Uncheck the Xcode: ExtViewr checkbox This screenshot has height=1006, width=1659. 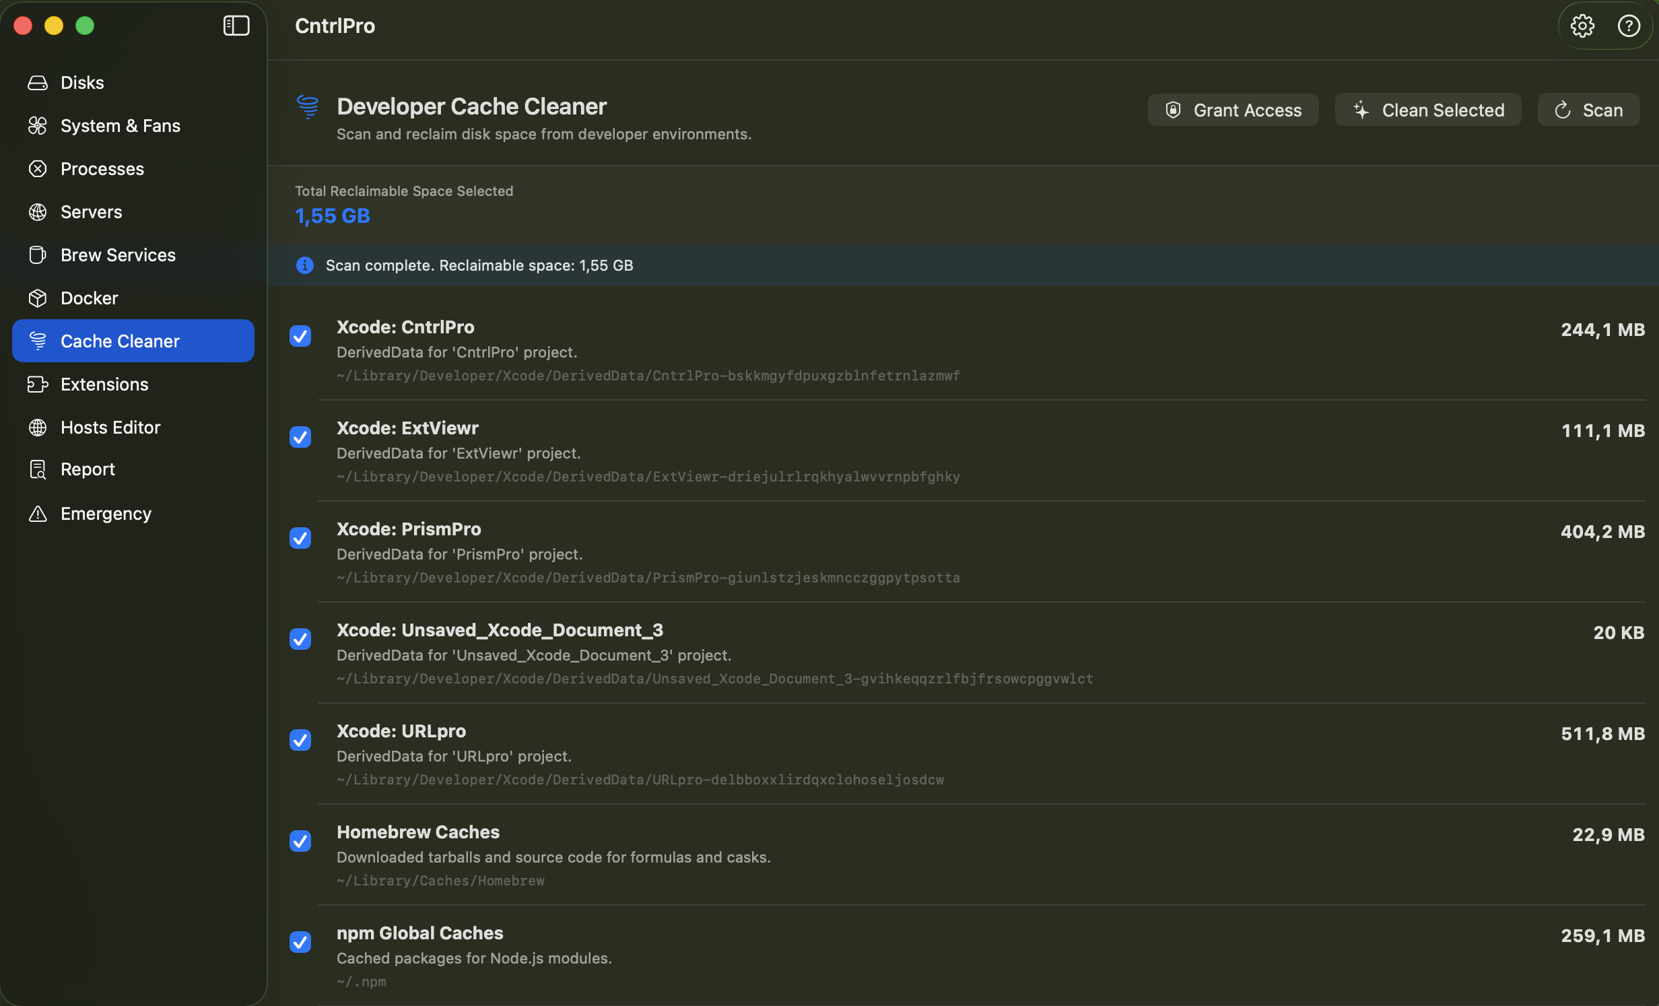pyautogui.click(x=300, y=437)
